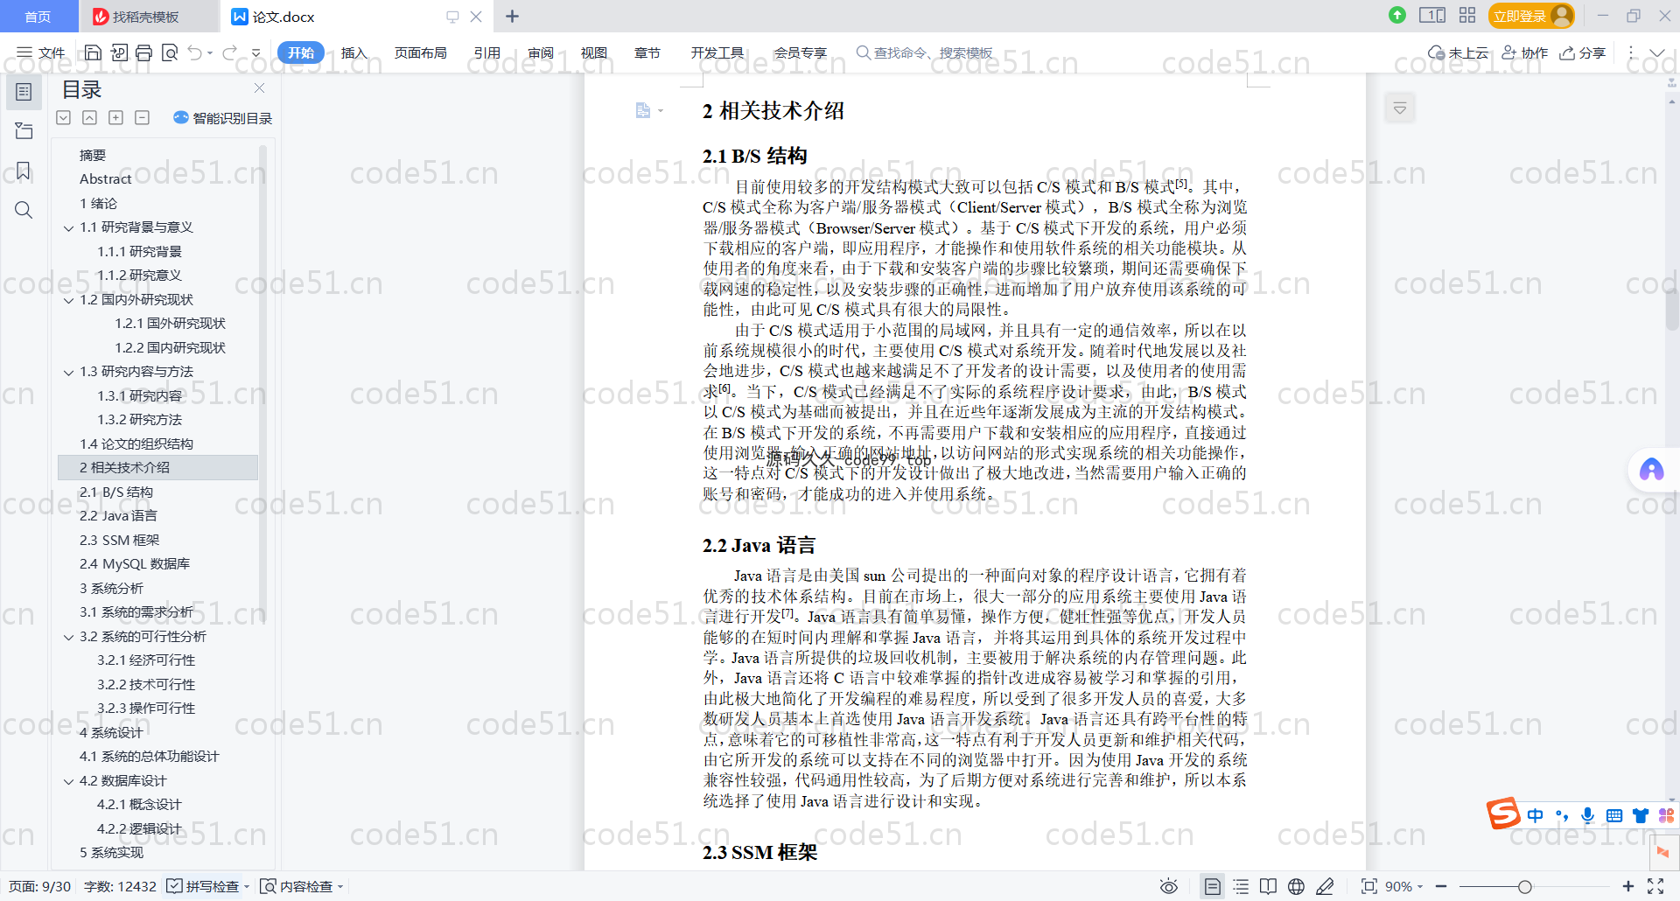Switch to Web view layout

[1296, 886]
